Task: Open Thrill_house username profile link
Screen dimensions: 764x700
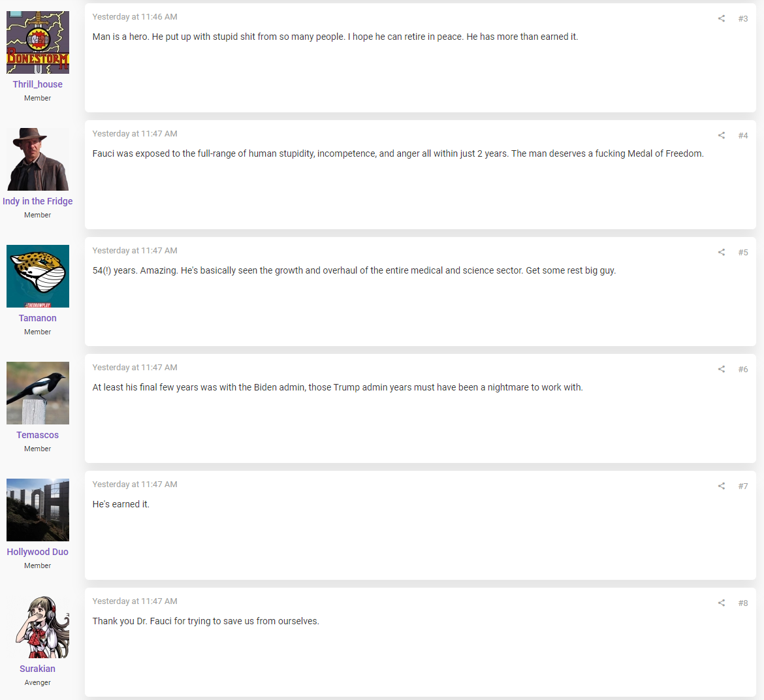Action: tap(37, 84)
